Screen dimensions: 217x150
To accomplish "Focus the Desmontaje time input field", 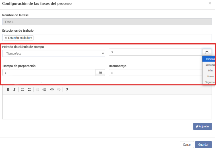I will (156, 72).
